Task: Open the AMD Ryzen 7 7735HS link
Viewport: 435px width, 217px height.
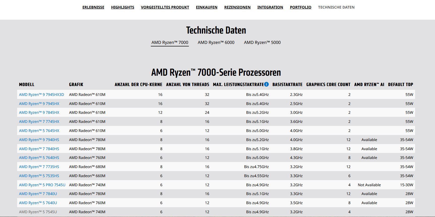Action: pos(39,167)
